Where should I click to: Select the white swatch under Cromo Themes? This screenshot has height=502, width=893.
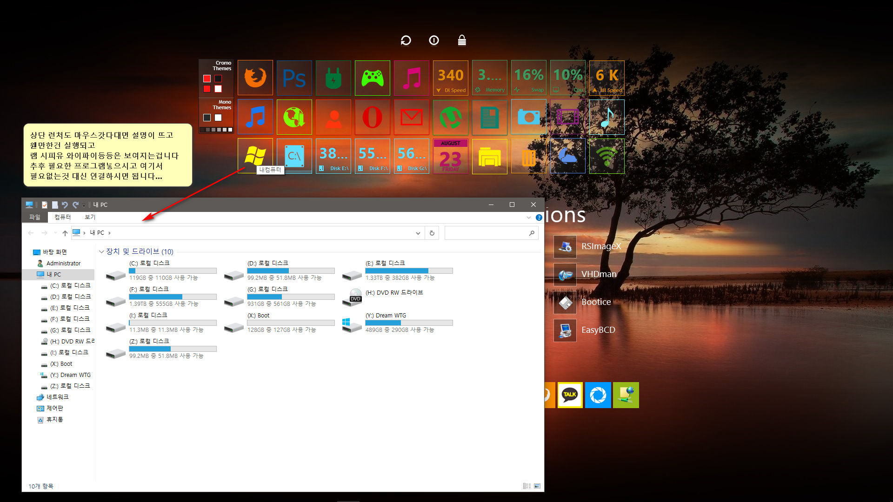point(218,89)
